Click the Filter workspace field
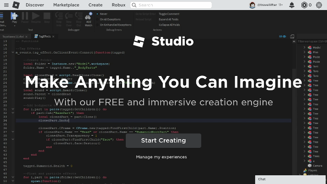The height and width of the screenshot is (184, 327). click(312, 42)
